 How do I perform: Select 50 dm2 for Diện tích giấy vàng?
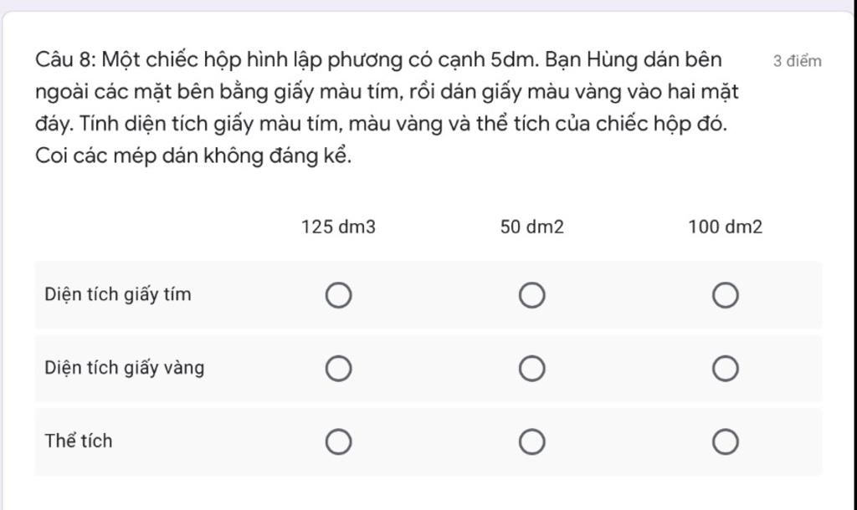pyautogui.click(x=531, y=369)
